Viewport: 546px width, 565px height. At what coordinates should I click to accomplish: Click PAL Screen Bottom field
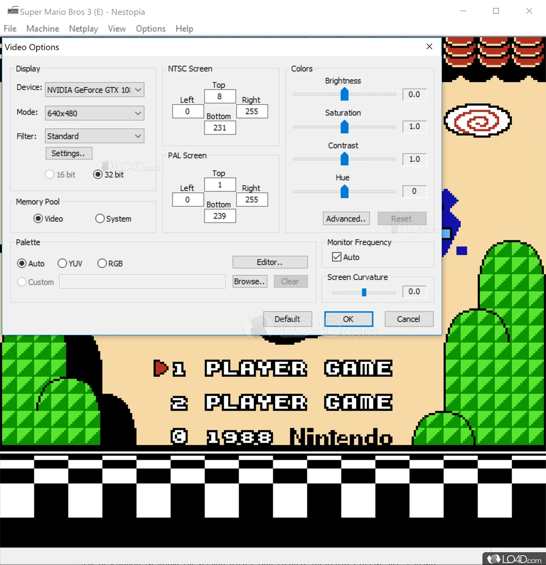(220, 216)
